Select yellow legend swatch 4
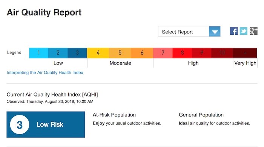264x147 pixels. pos(98,53)
